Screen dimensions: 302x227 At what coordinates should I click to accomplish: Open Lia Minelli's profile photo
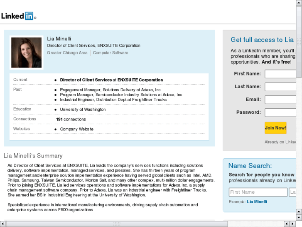pos(27,52)
